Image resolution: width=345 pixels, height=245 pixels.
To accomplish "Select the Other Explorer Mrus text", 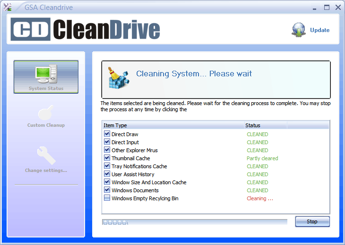I will [x=135, y=150].
